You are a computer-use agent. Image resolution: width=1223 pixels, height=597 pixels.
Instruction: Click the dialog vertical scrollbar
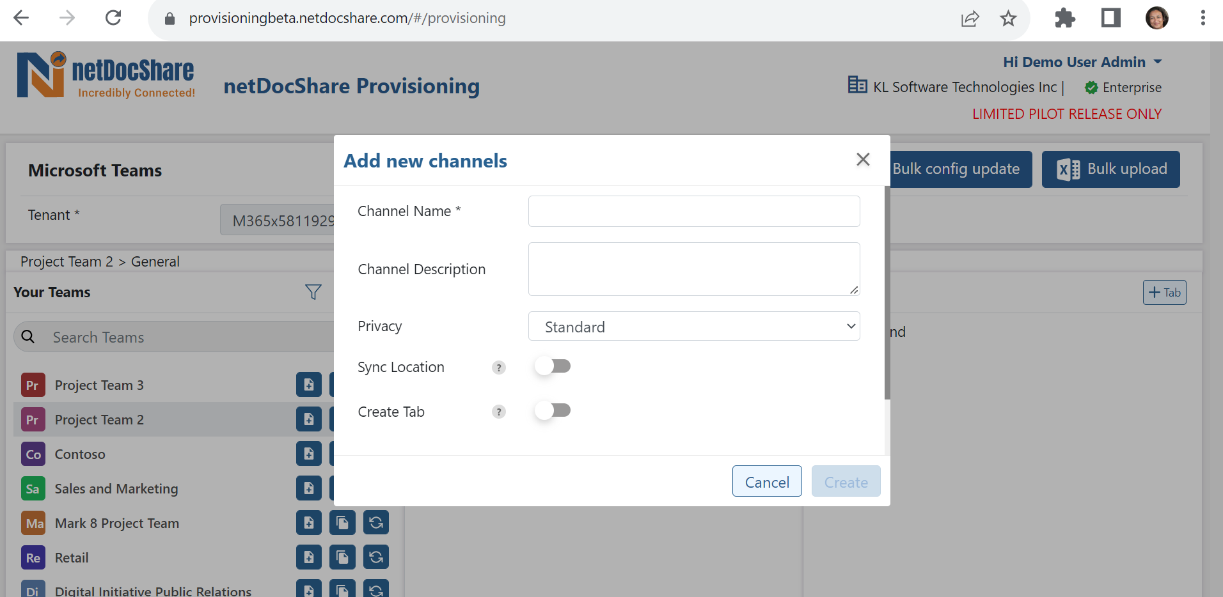coord(887,293)
